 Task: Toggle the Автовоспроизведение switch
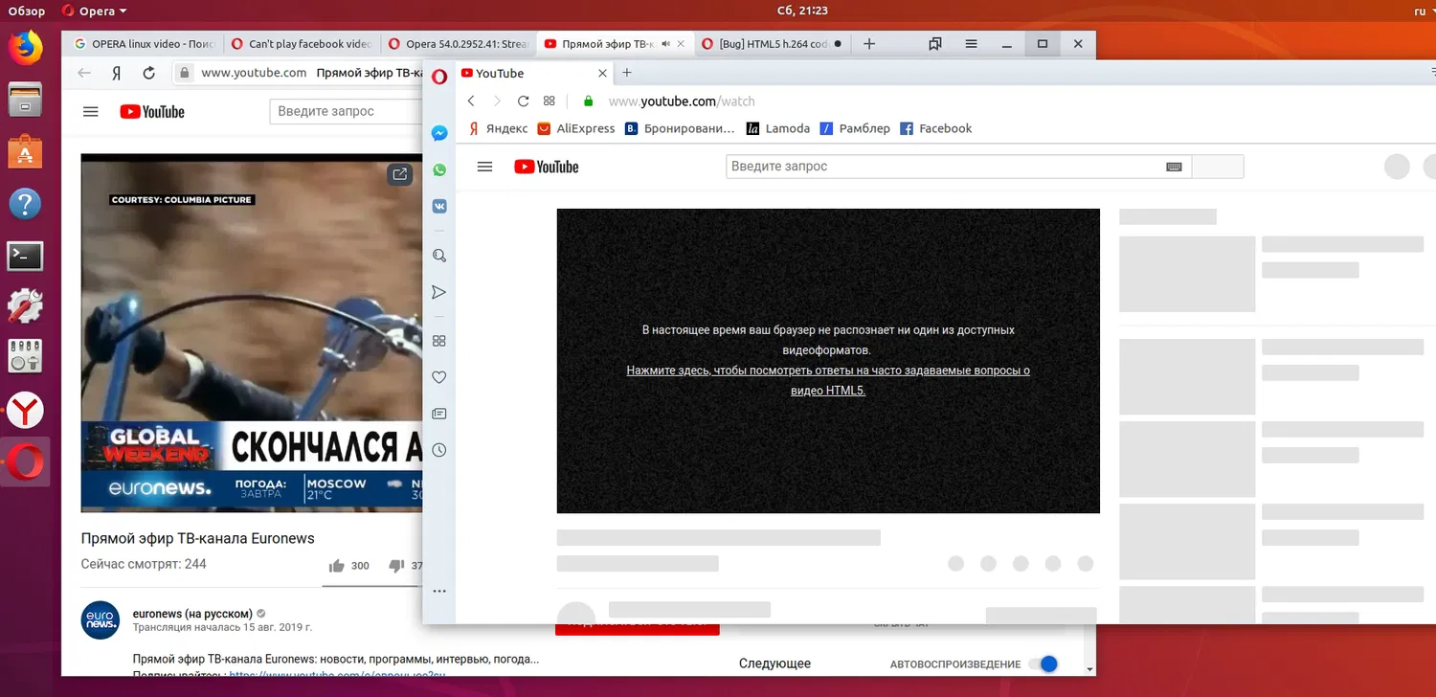point(1043,663)
